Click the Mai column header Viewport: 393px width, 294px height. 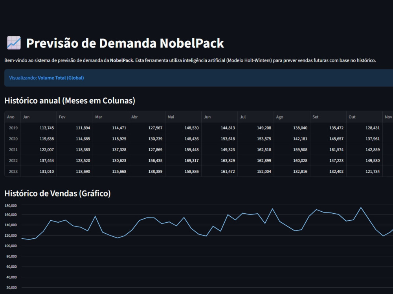(x=183, y=117)
